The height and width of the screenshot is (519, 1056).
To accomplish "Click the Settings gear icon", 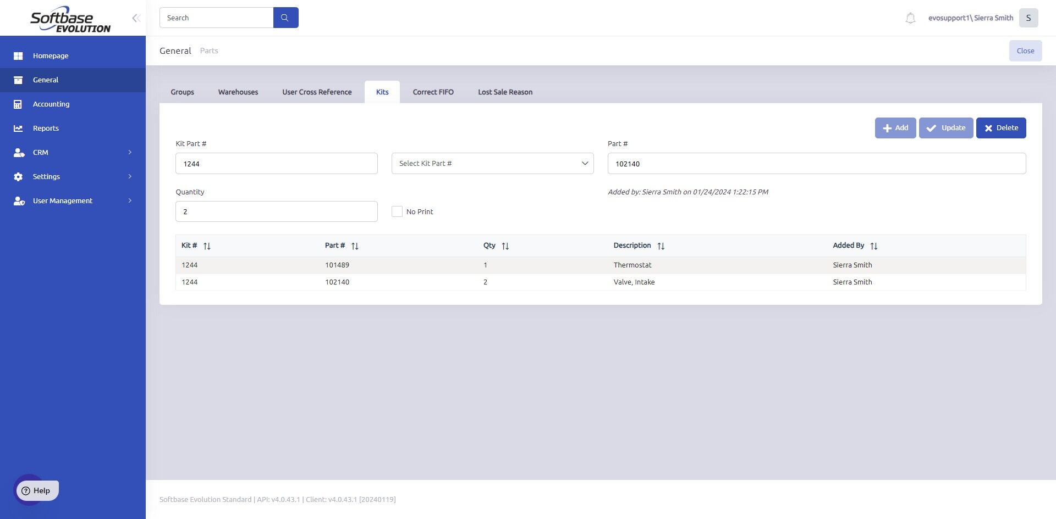I will click(18, 177).
